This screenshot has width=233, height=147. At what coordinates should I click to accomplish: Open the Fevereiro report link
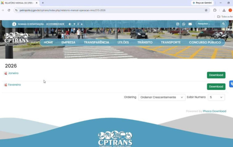[x=14, y=85]
